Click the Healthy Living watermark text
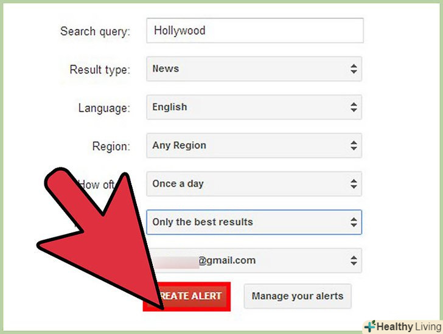The height and width of the screenshot is (334, 443). [409, 327]
